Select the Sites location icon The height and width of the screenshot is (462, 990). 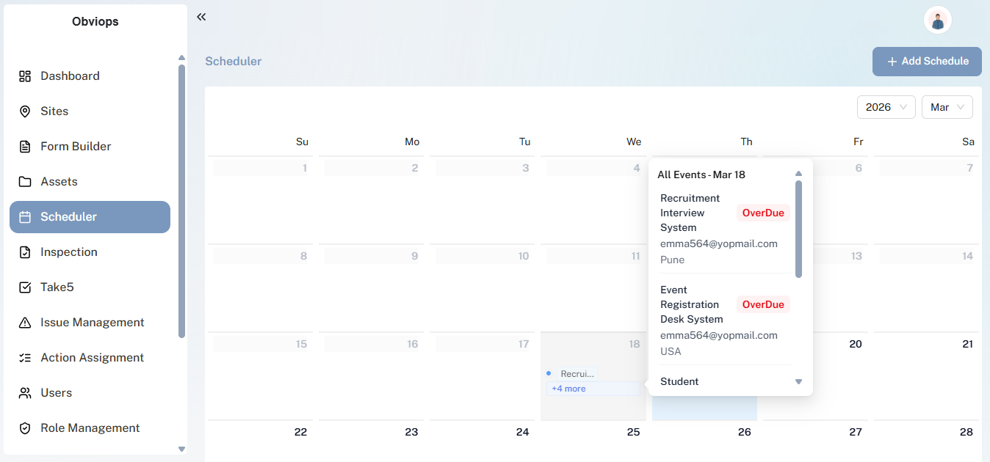25,111
